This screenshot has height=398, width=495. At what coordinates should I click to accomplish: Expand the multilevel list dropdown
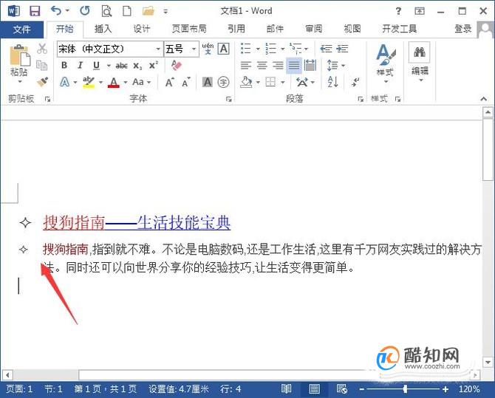tap(306, 49)
